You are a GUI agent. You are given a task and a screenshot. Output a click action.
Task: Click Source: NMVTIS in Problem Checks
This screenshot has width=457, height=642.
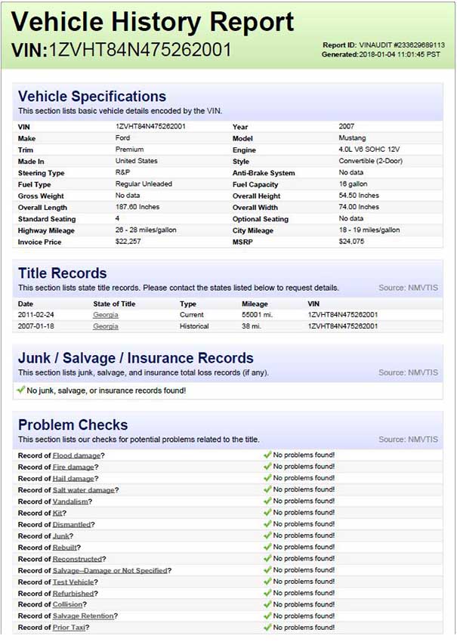(x=408, y=440)
